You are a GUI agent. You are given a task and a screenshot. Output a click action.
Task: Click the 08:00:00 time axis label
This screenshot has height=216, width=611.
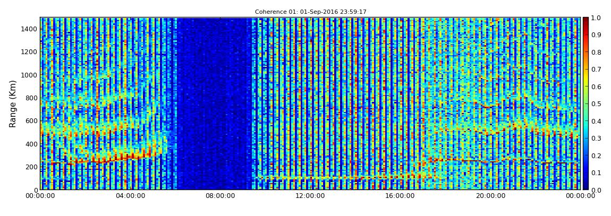[x=220, y=196]
